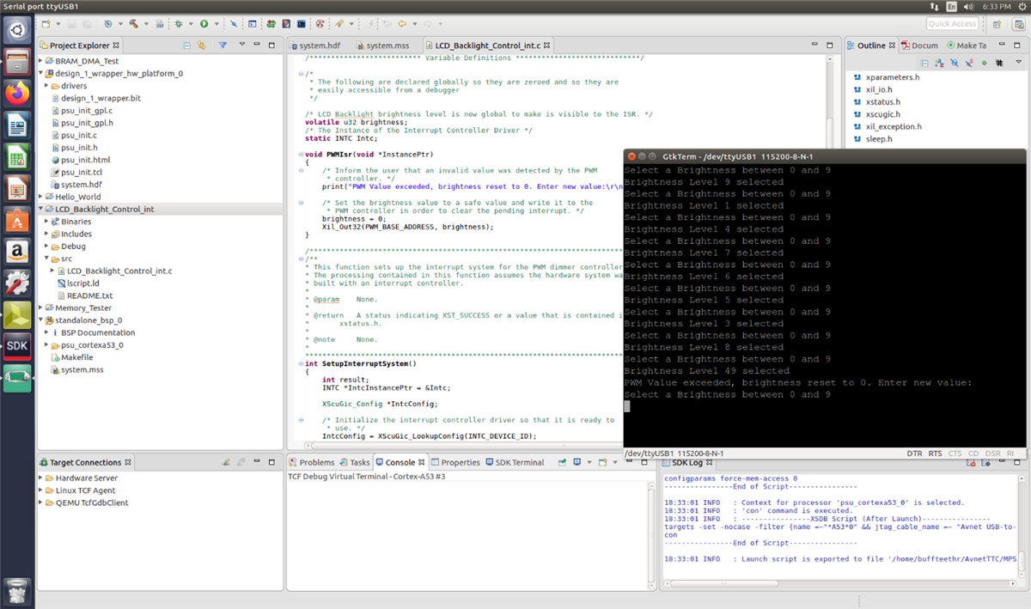Screen dimensions: 1031x609
Task: Toggle the DTR signal in GtkTerm status bar
Action: (x=914, y=453)
